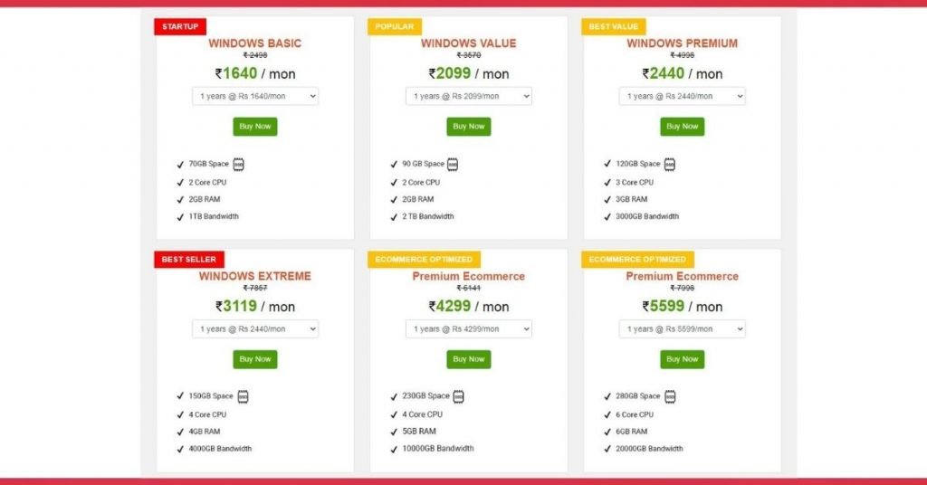The image size is (927, 485).
Task: Click SSD icon beside 230GB Space
Action: [x=458, y=396]
